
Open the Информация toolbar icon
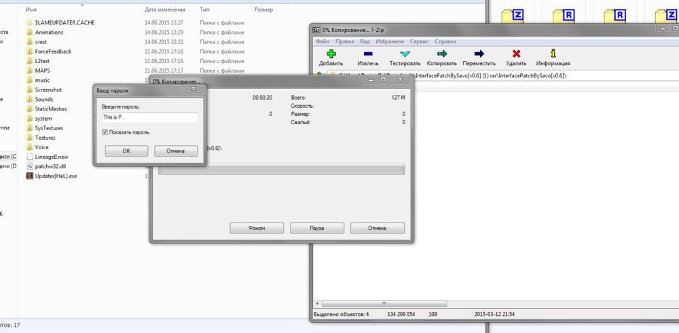pyautogui.click(x=553, y=54)
